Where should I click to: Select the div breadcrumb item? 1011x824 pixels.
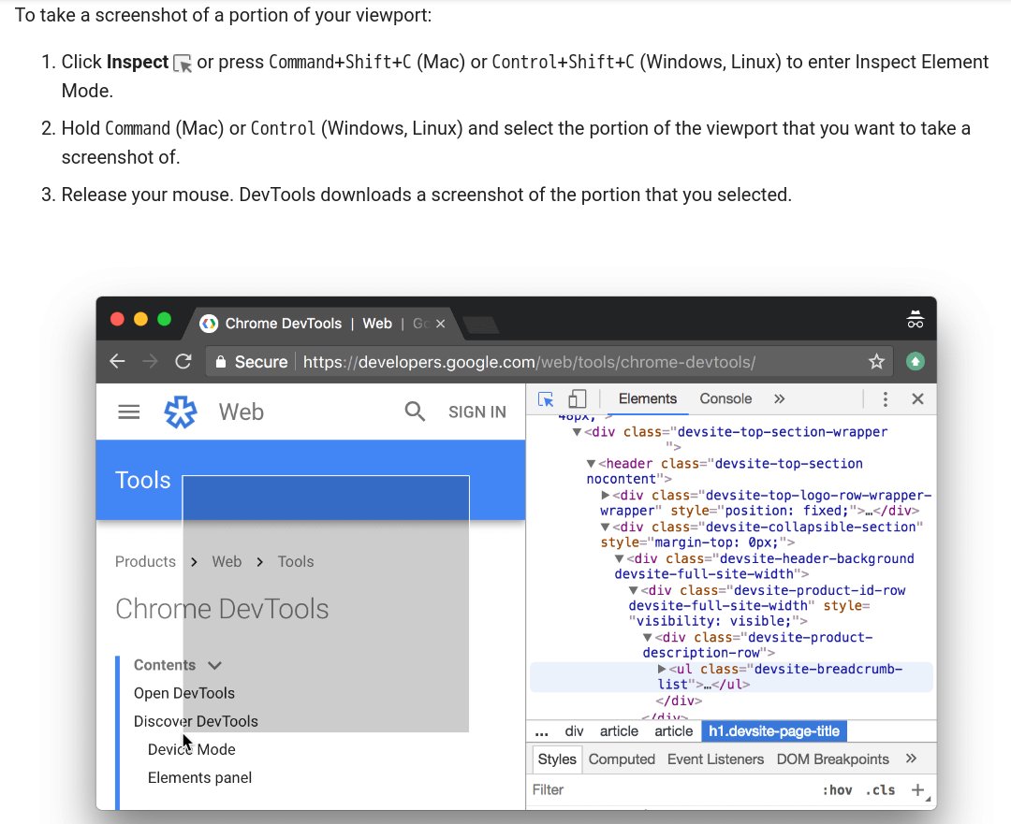[574, 731]
